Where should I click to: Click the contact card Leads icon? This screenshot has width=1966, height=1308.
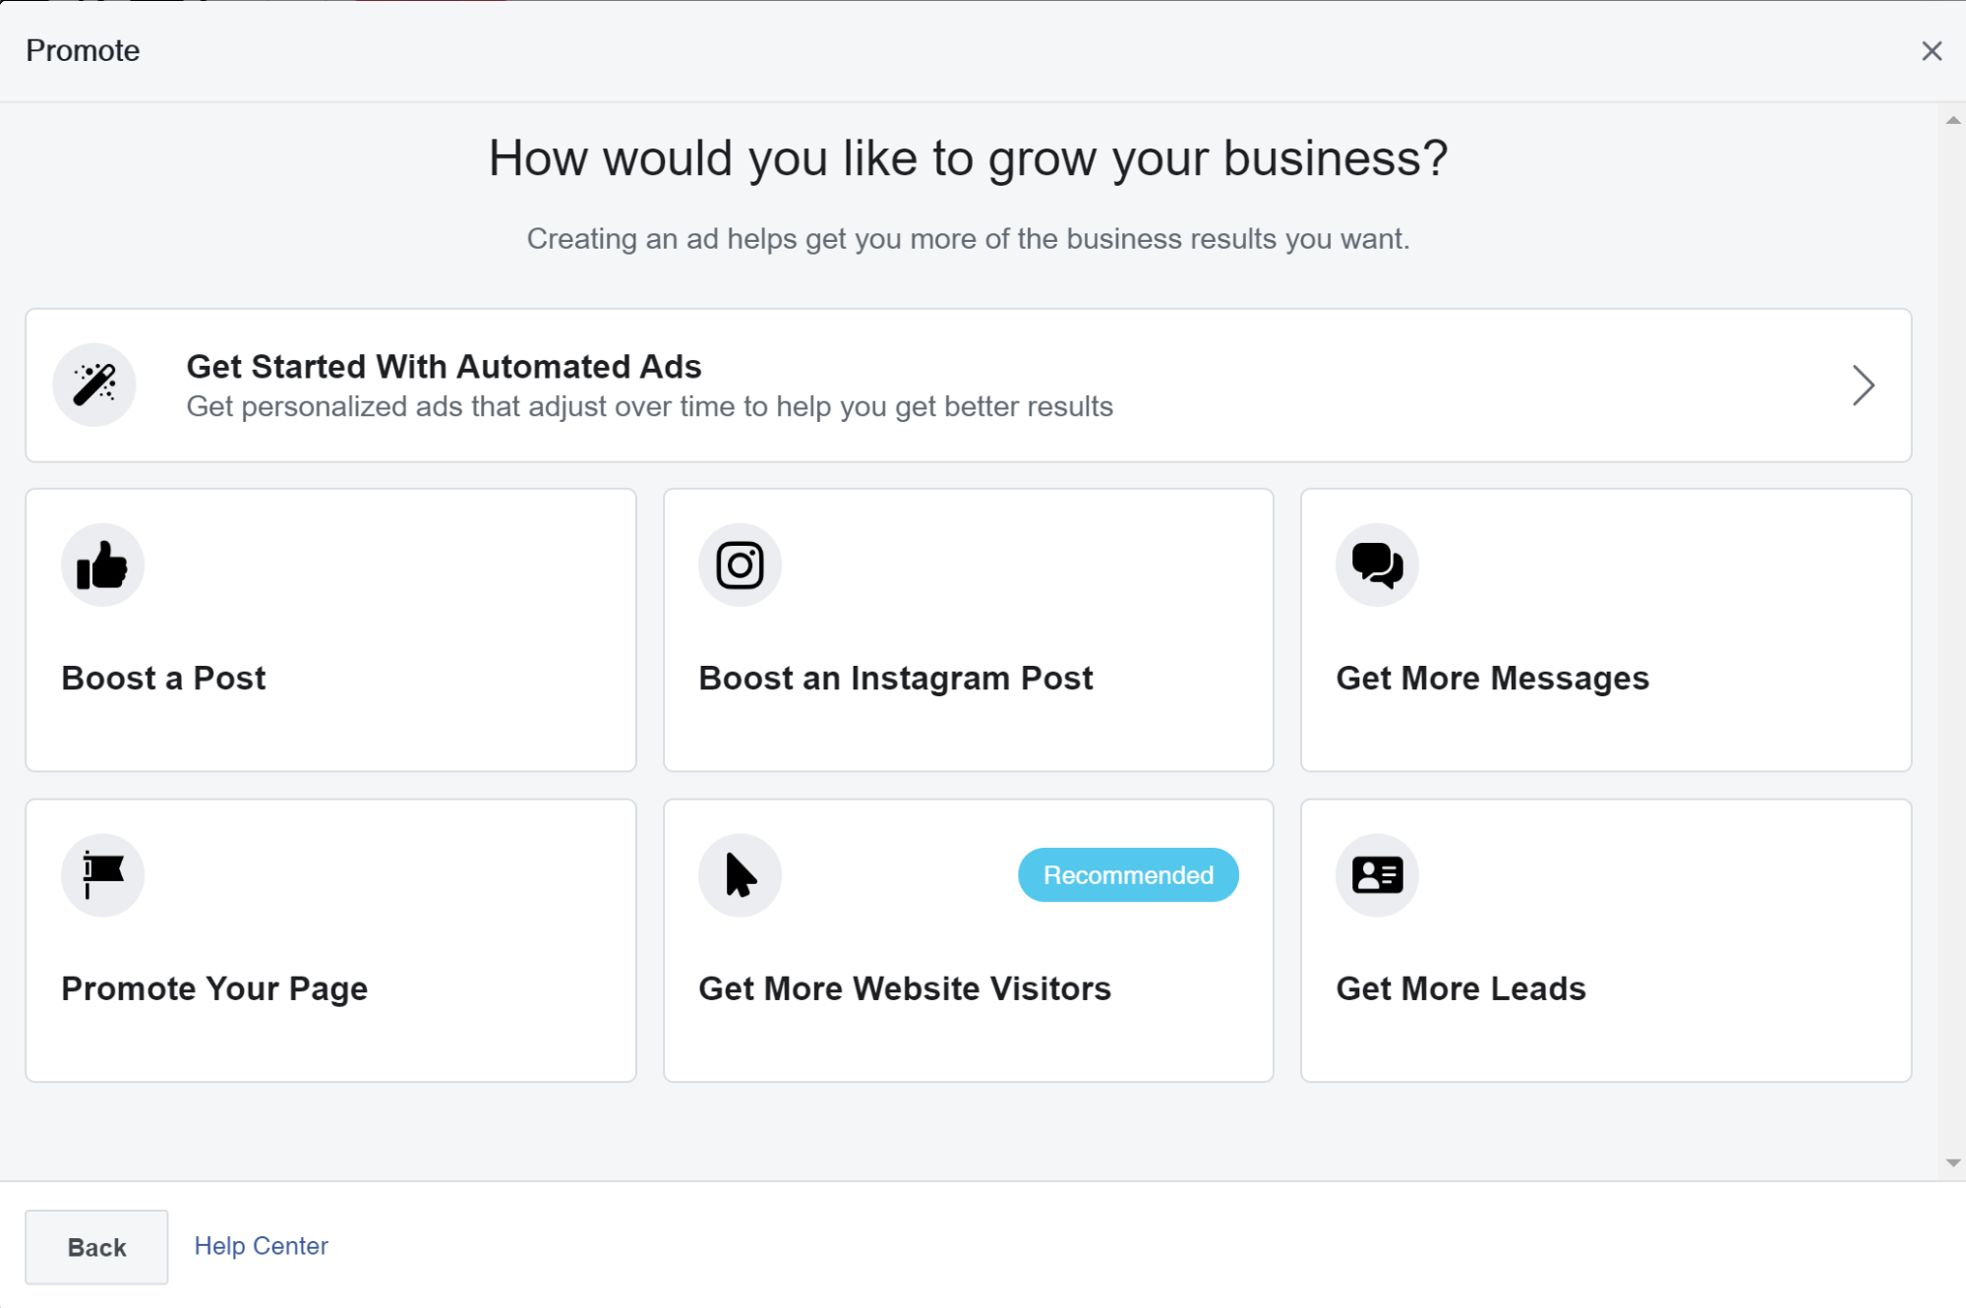tap(1377, 874)
